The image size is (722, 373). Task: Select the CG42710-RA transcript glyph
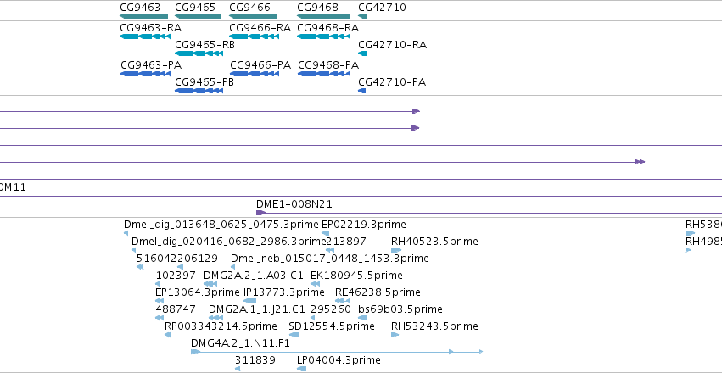click(x=363, y=53)
